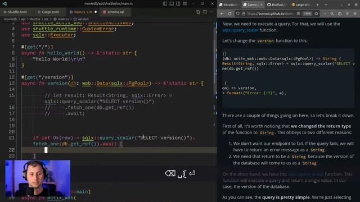Go back in the browser

click(222, 13)
